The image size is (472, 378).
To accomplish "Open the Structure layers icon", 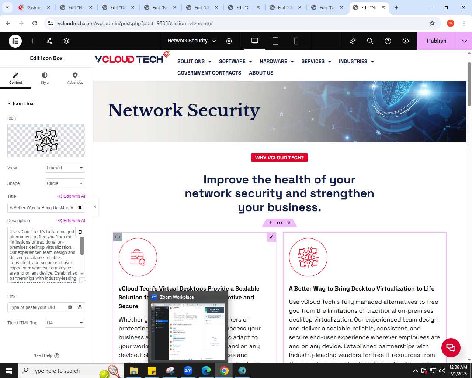I will (x=66, y=41).
